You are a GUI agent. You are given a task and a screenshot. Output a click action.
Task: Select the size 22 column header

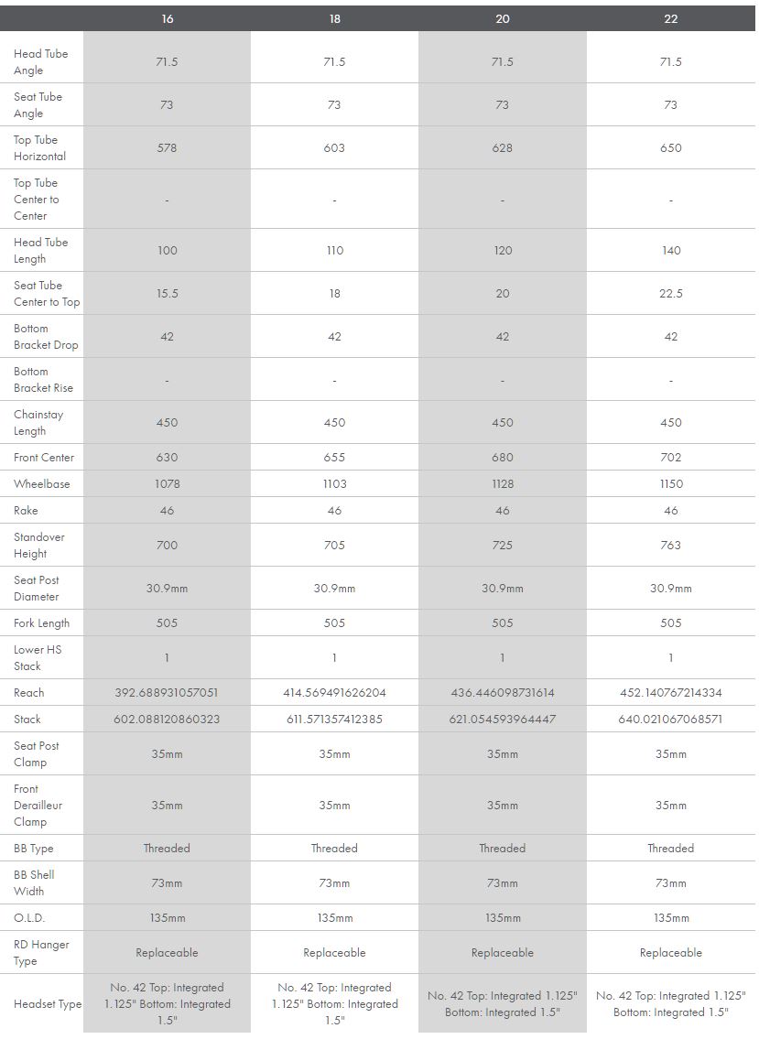point(670,18)
